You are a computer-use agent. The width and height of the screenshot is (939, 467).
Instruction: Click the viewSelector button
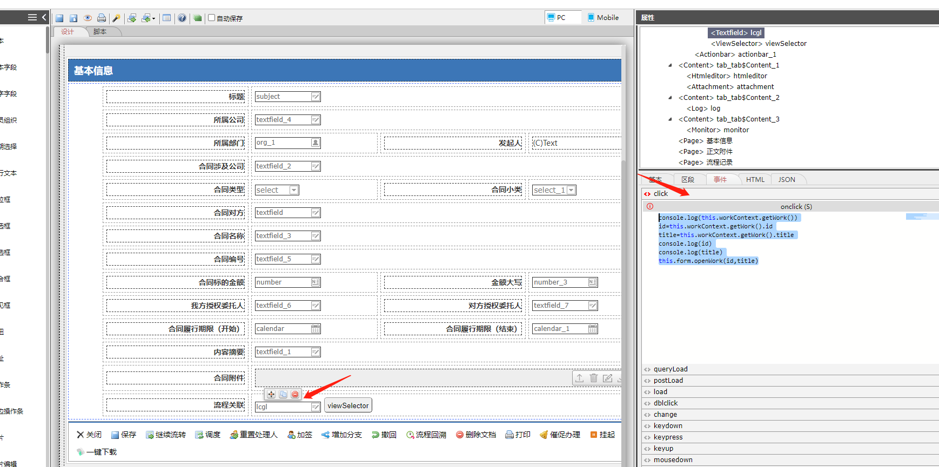pyautogui.click(x=348, y=405)
